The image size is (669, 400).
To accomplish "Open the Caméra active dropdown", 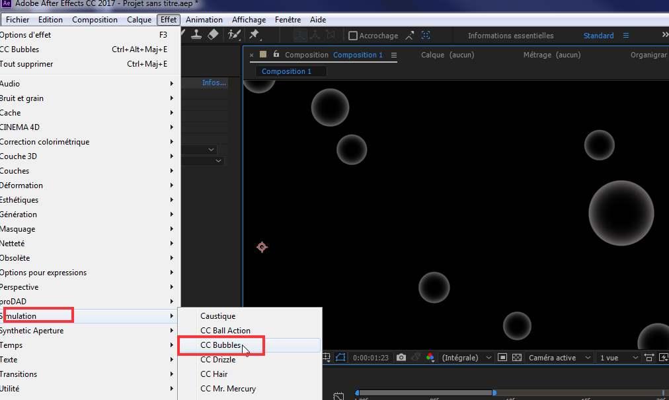I will [x=557, y=358].
